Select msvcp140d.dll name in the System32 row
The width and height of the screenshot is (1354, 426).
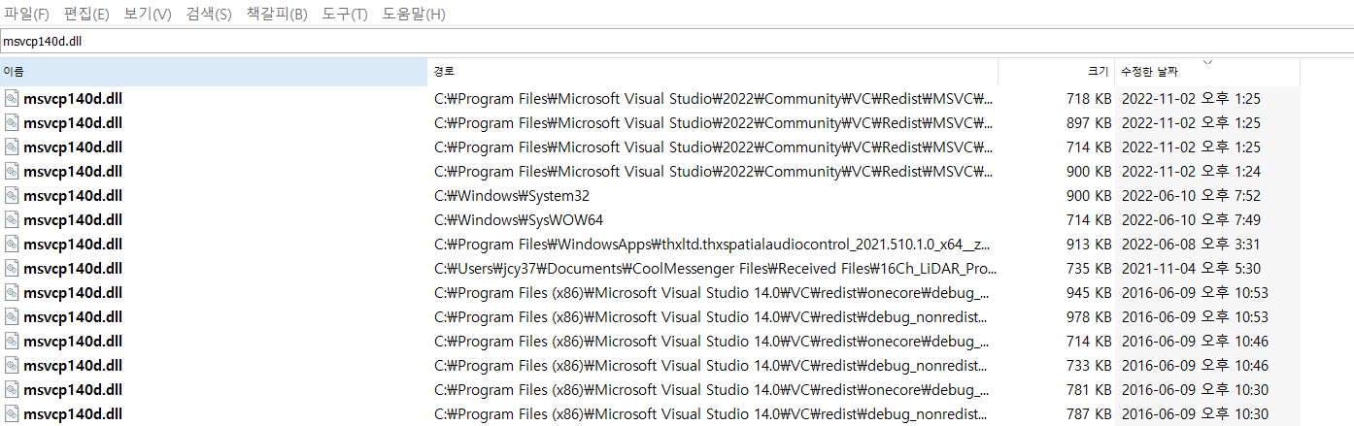pyautogui.click(x=73, y=195)
